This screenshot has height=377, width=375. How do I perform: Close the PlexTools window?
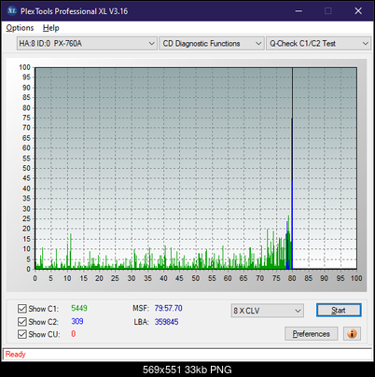(x=358, y=11)
